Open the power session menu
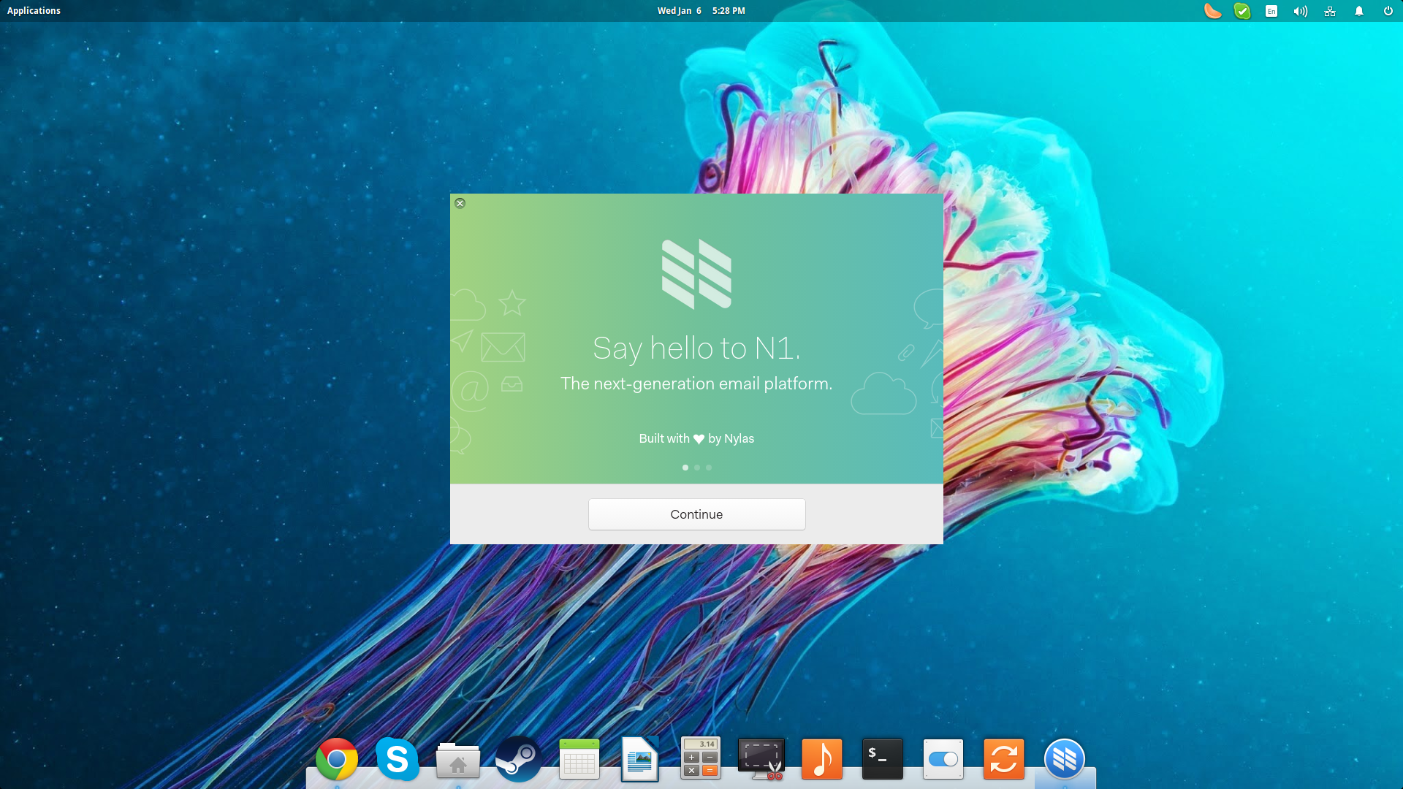 pos(1388,11)
